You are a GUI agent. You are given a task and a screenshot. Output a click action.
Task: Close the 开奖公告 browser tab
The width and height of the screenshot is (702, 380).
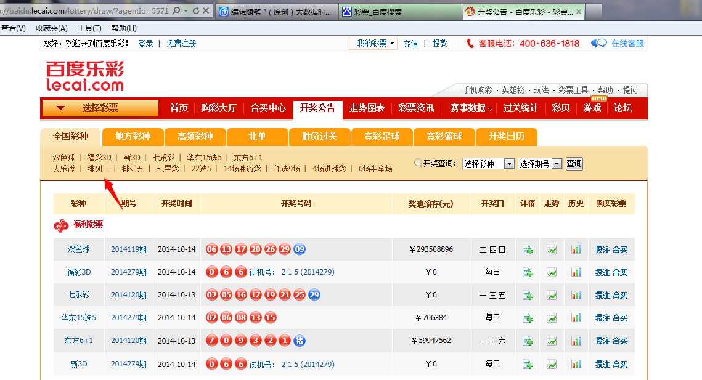pos(579,12)
